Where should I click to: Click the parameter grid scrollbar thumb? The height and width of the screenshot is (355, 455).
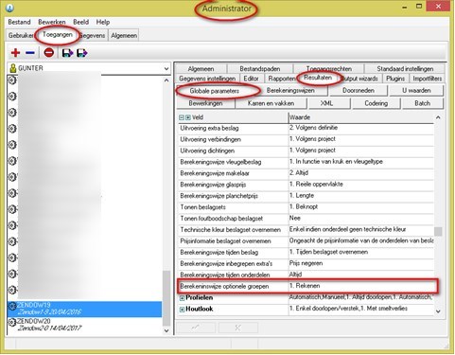438,232
